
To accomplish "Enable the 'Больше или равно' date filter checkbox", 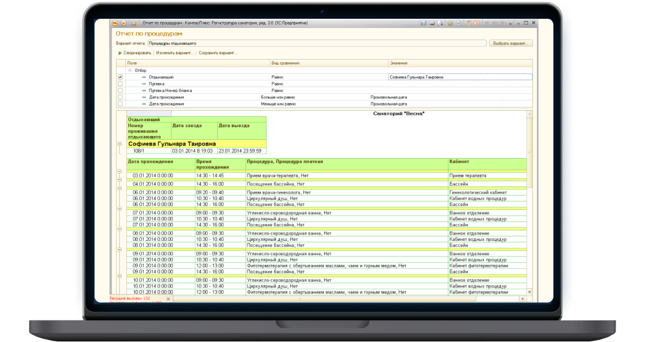I will (x=120, y=97).
